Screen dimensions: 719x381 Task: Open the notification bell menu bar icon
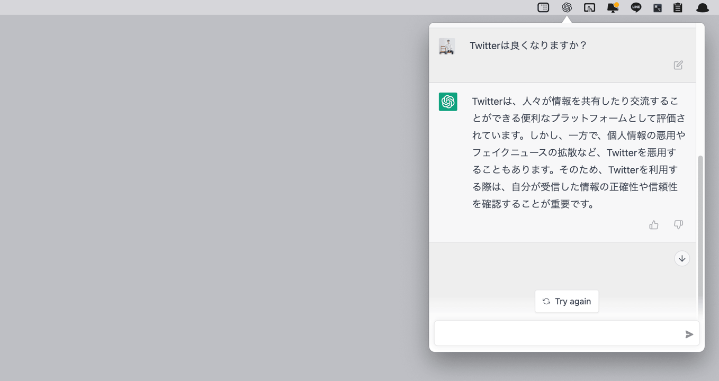click(x=613, y=7)
